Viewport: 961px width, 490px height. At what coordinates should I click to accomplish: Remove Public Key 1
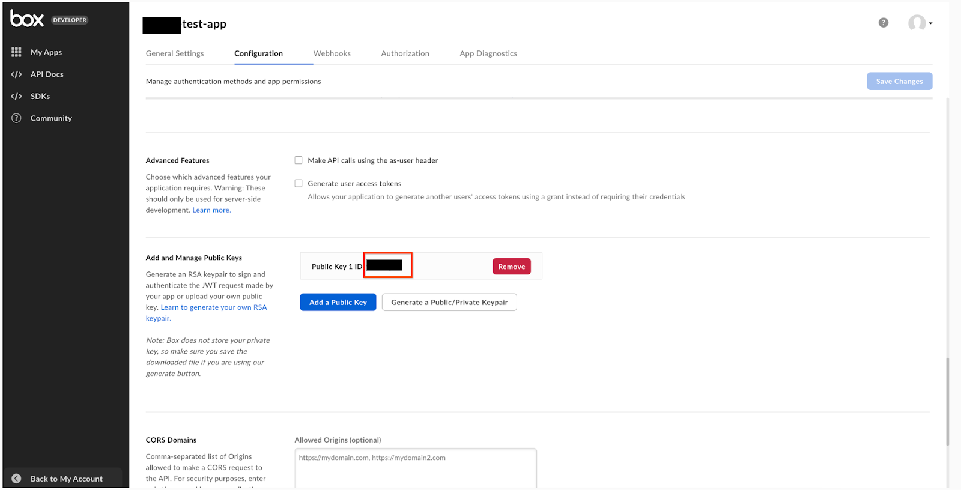coord(511,267)
